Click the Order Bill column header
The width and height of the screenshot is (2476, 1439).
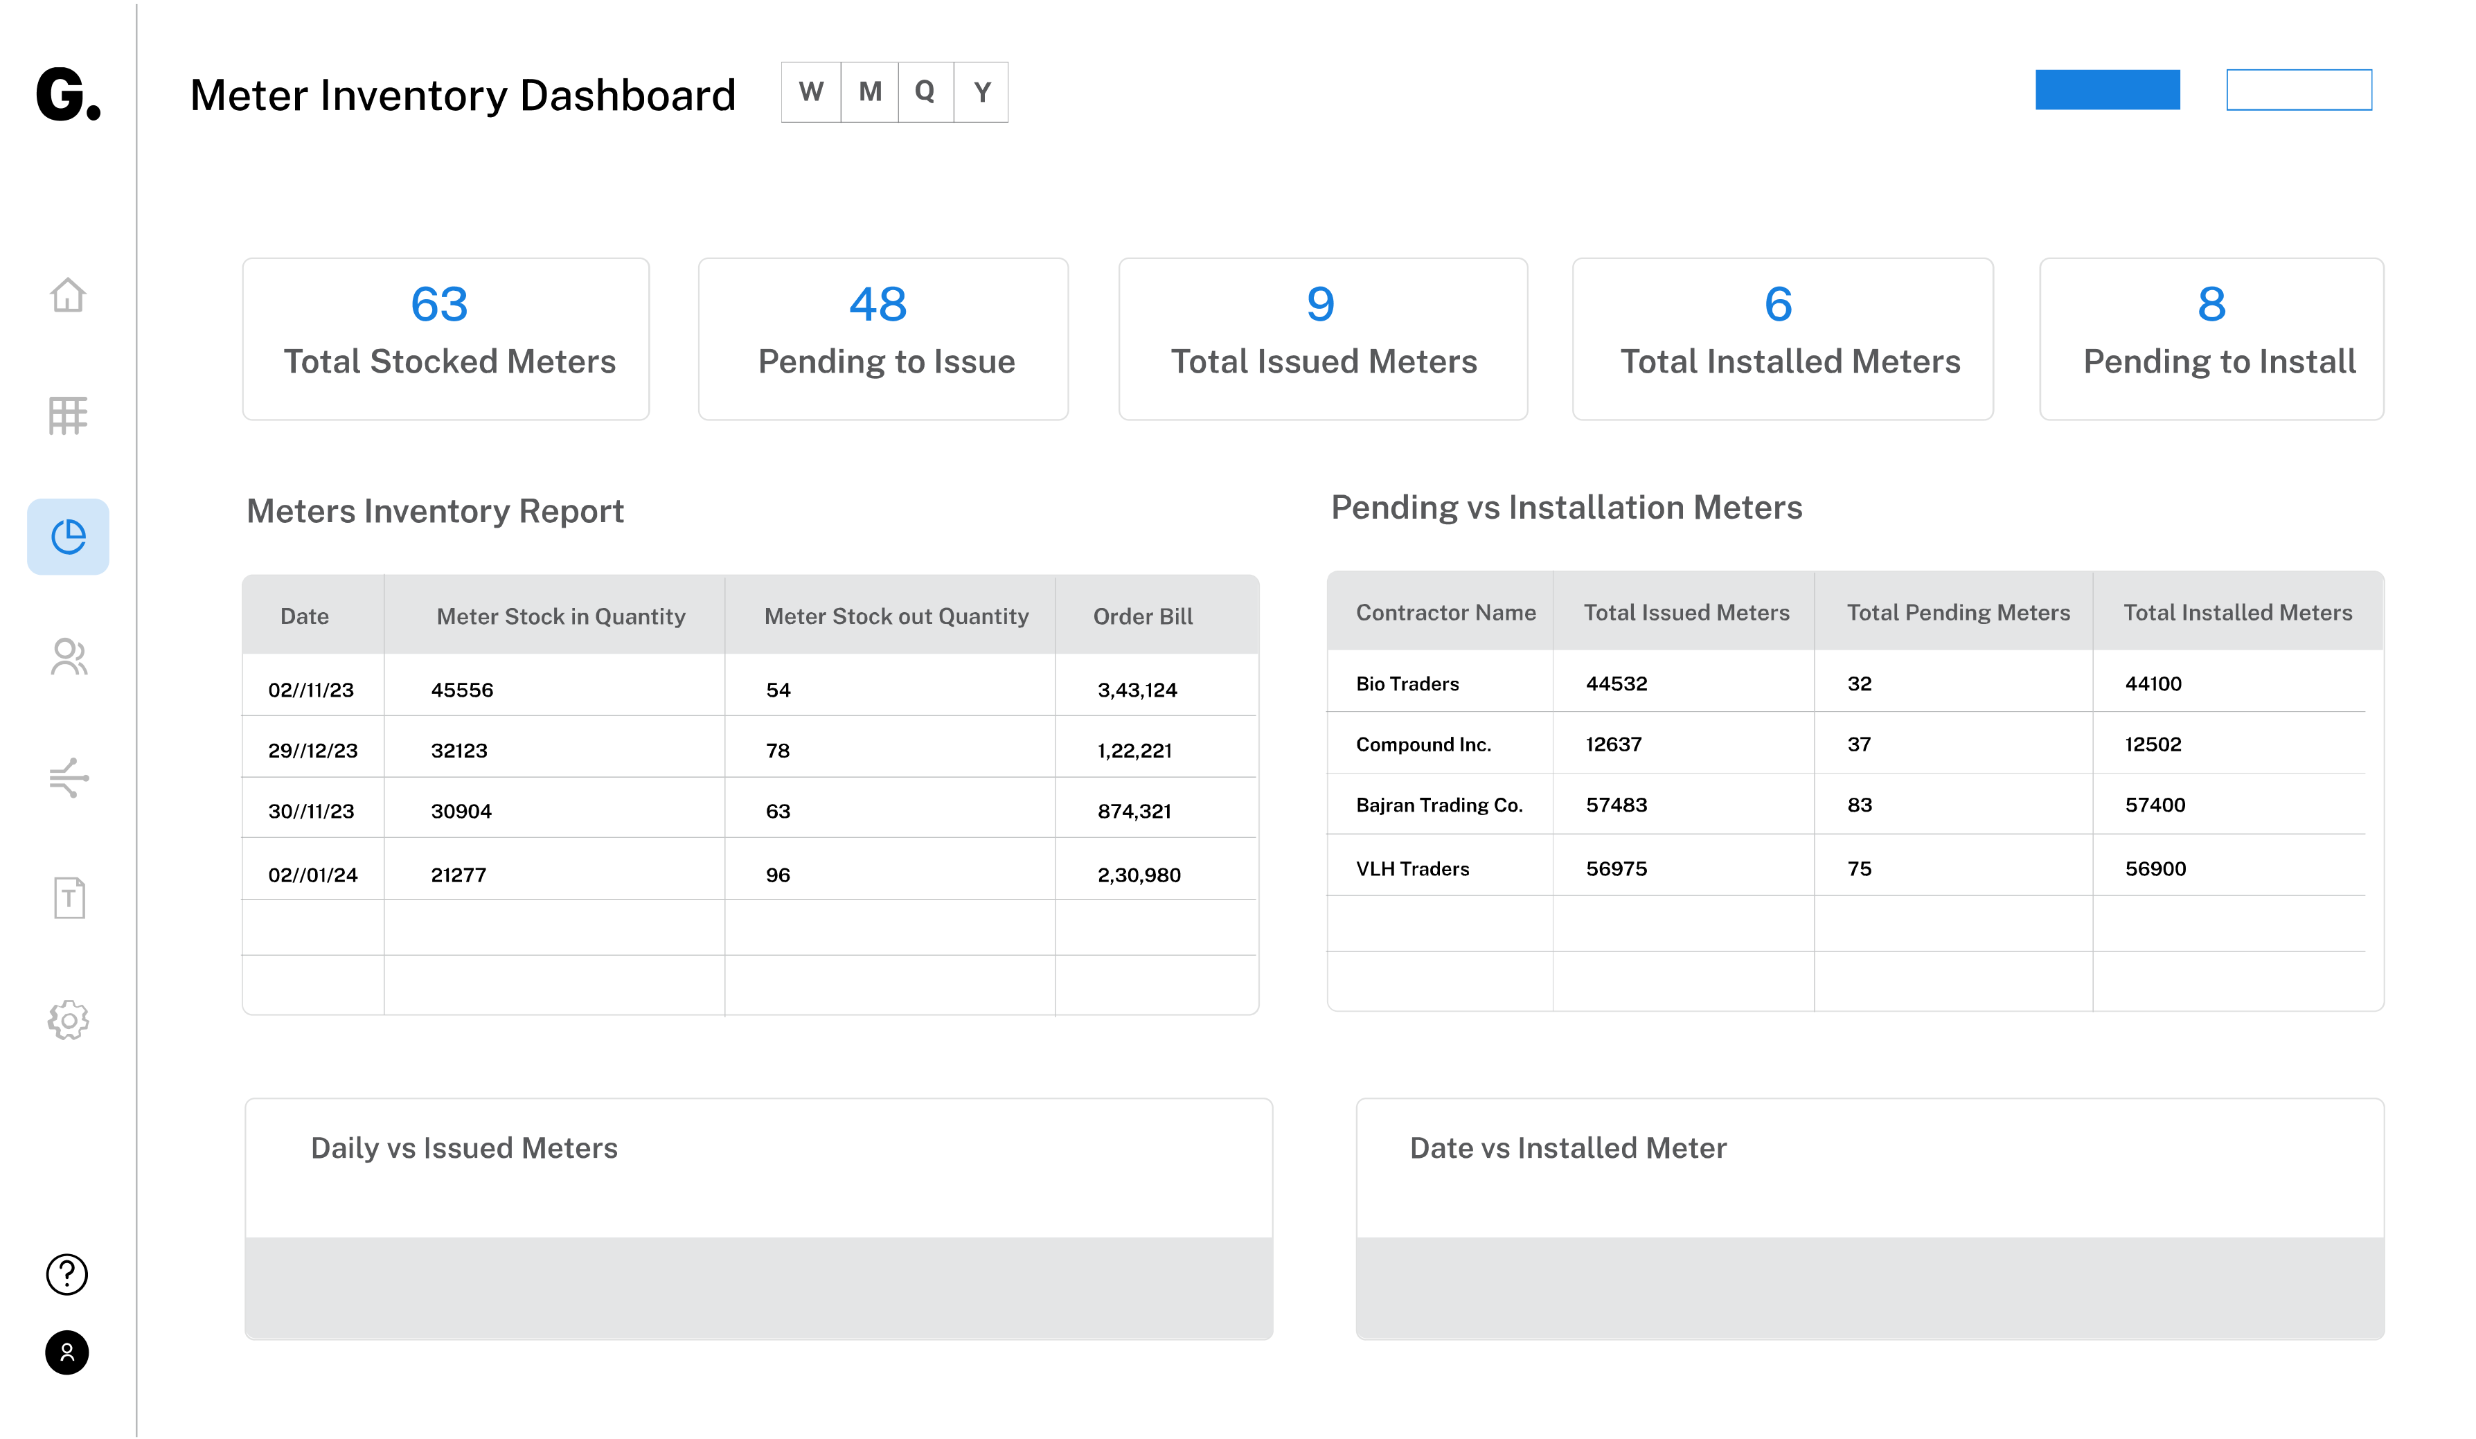click(x=1143, y=616)
